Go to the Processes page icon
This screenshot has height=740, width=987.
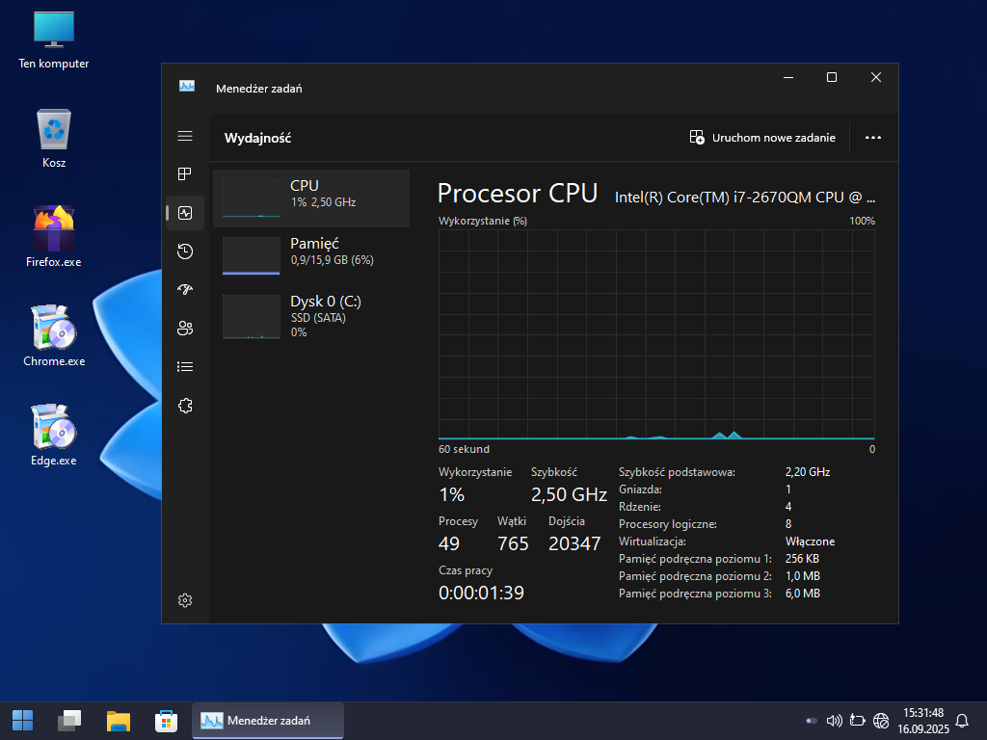[x=185, y=174]
